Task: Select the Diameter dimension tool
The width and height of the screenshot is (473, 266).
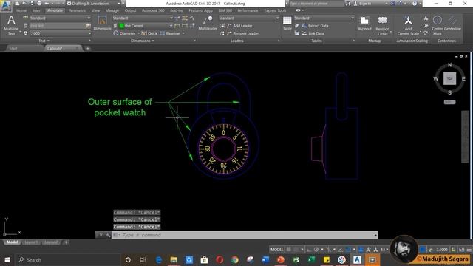Action: tap(125, 33)
